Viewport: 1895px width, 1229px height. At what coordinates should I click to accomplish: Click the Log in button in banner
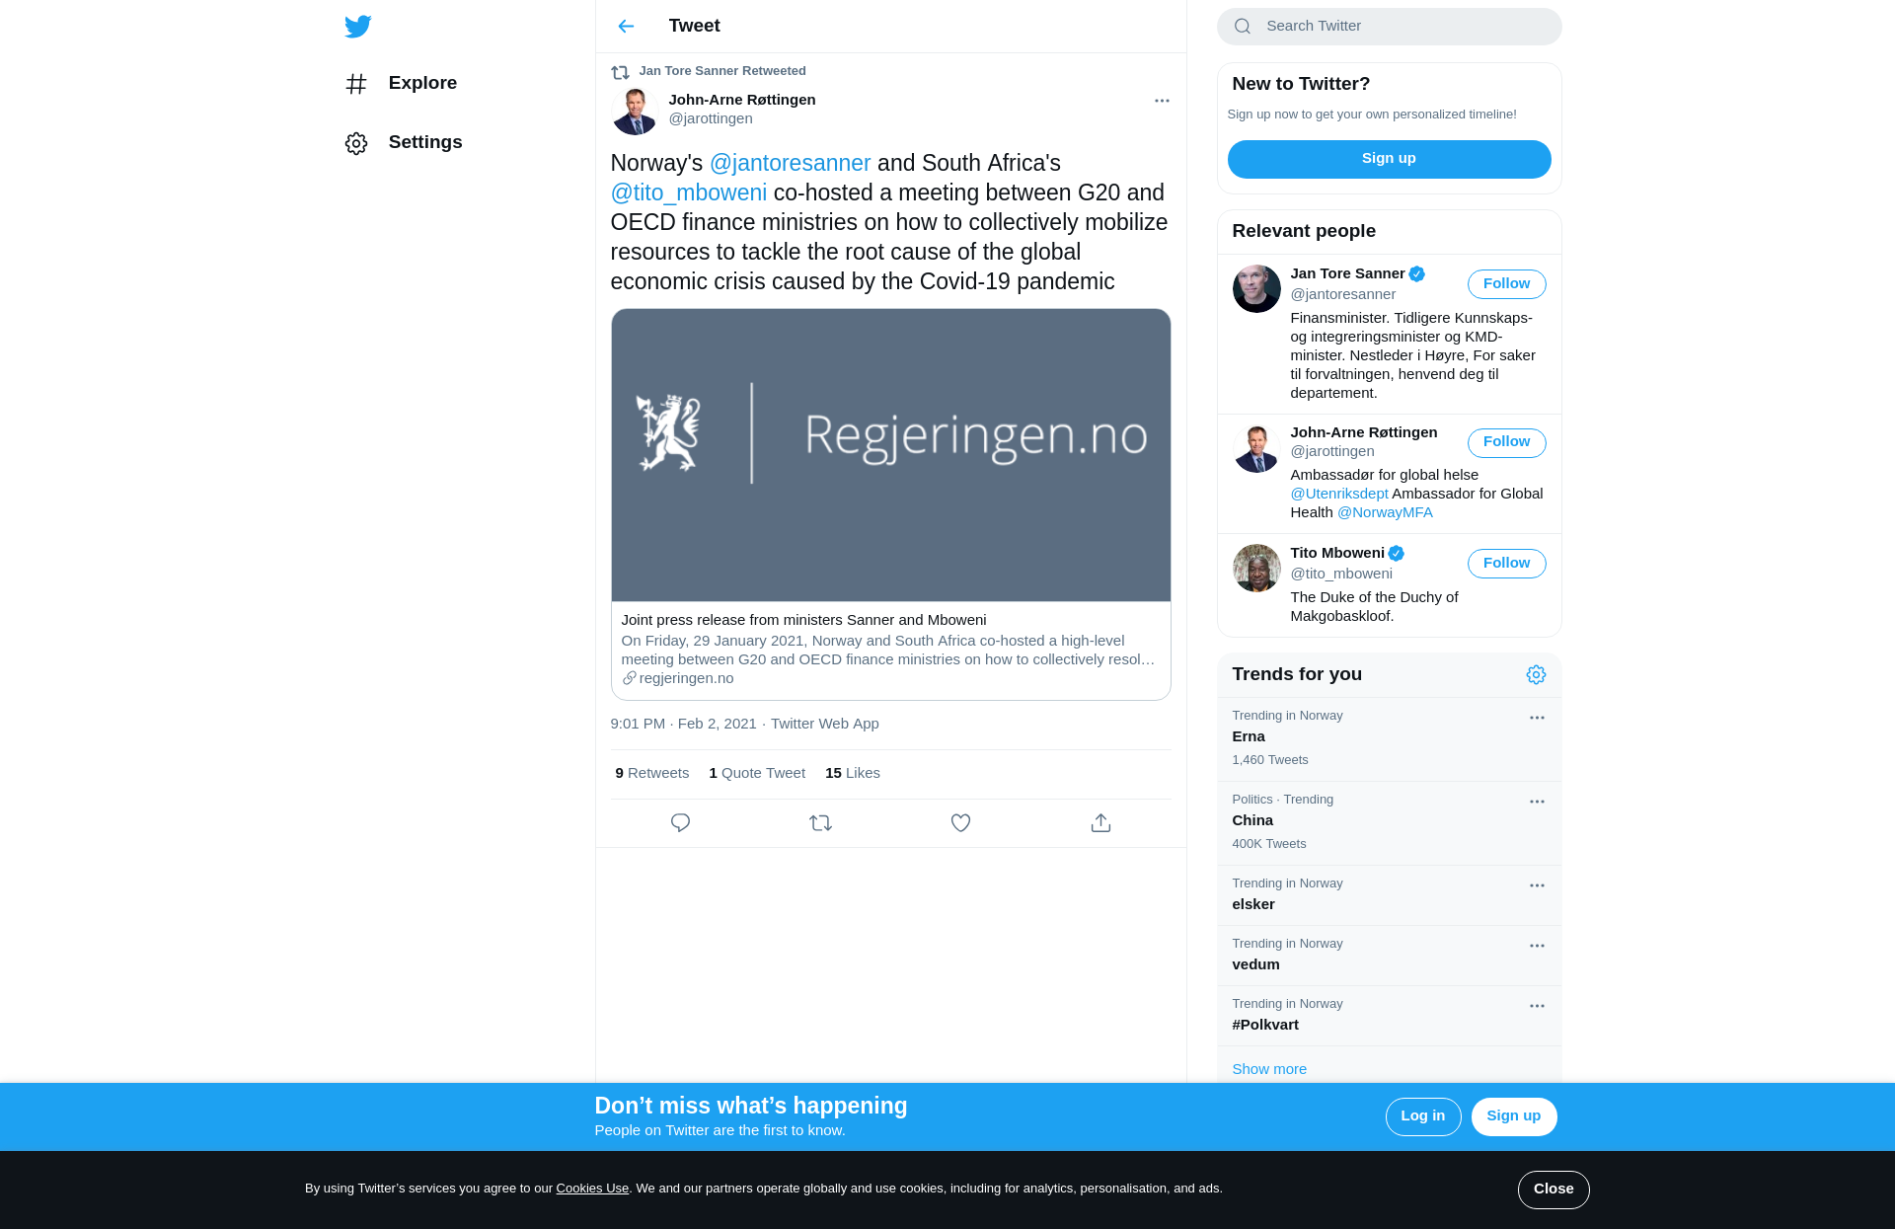click(x=1422, y=1116)
